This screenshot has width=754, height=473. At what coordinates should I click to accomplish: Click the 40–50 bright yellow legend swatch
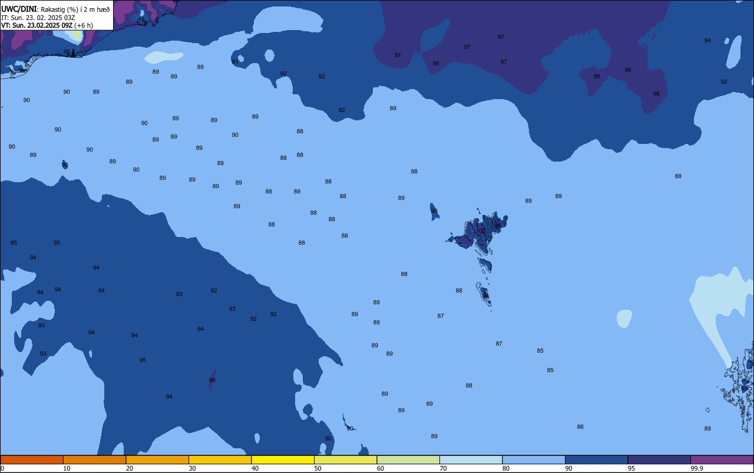[283, 459]
